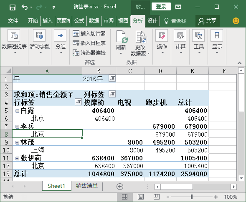Viewport: 246px width, 202px height.
Task: Click the 插入日程表 timeline icon
Action: 76,43
